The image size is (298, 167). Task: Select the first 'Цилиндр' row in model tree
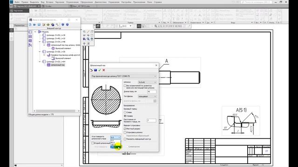coord(56,35)
